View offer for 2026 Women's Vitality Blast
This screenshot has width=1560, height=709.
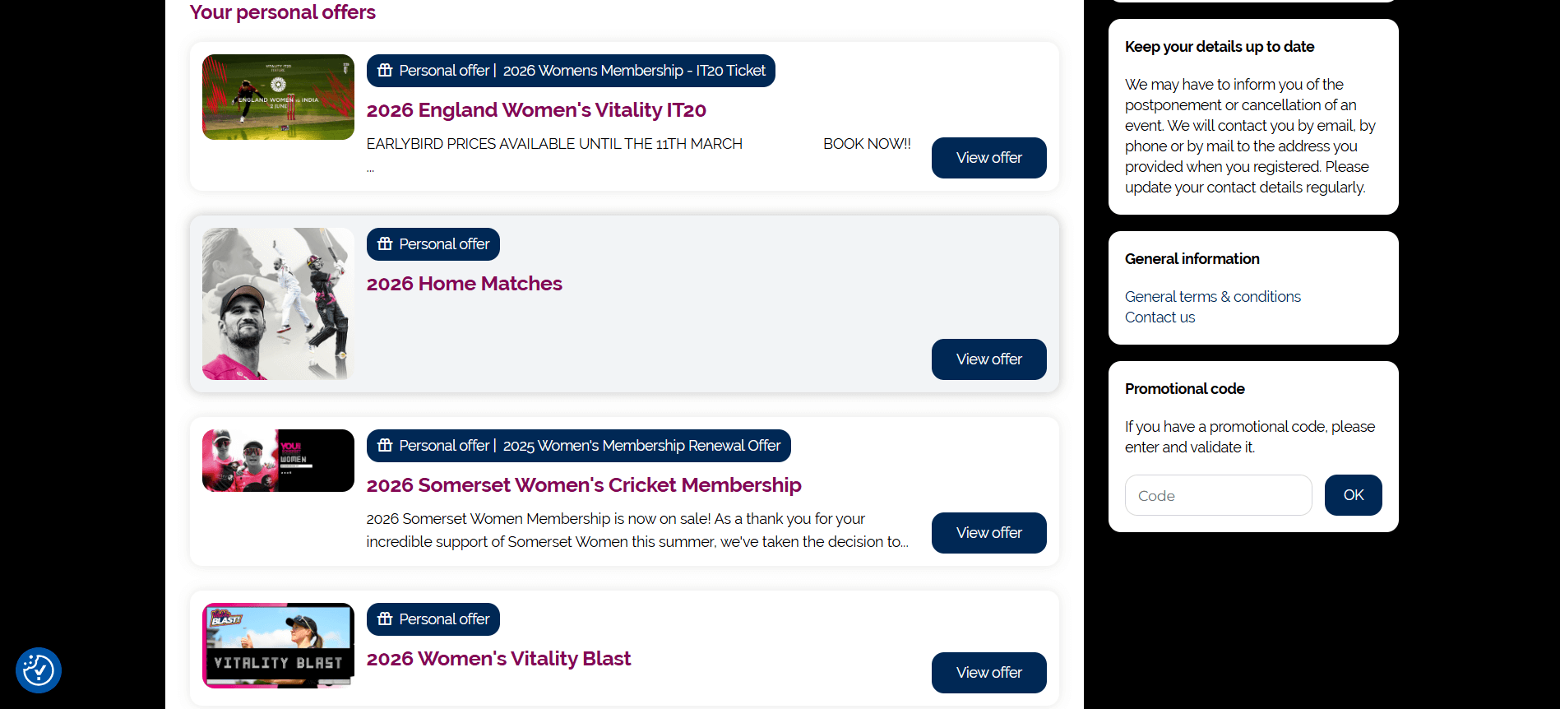(x=988, y=673)
